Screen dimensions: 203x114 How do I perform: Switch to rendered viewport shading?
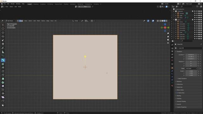pos(167,21)
